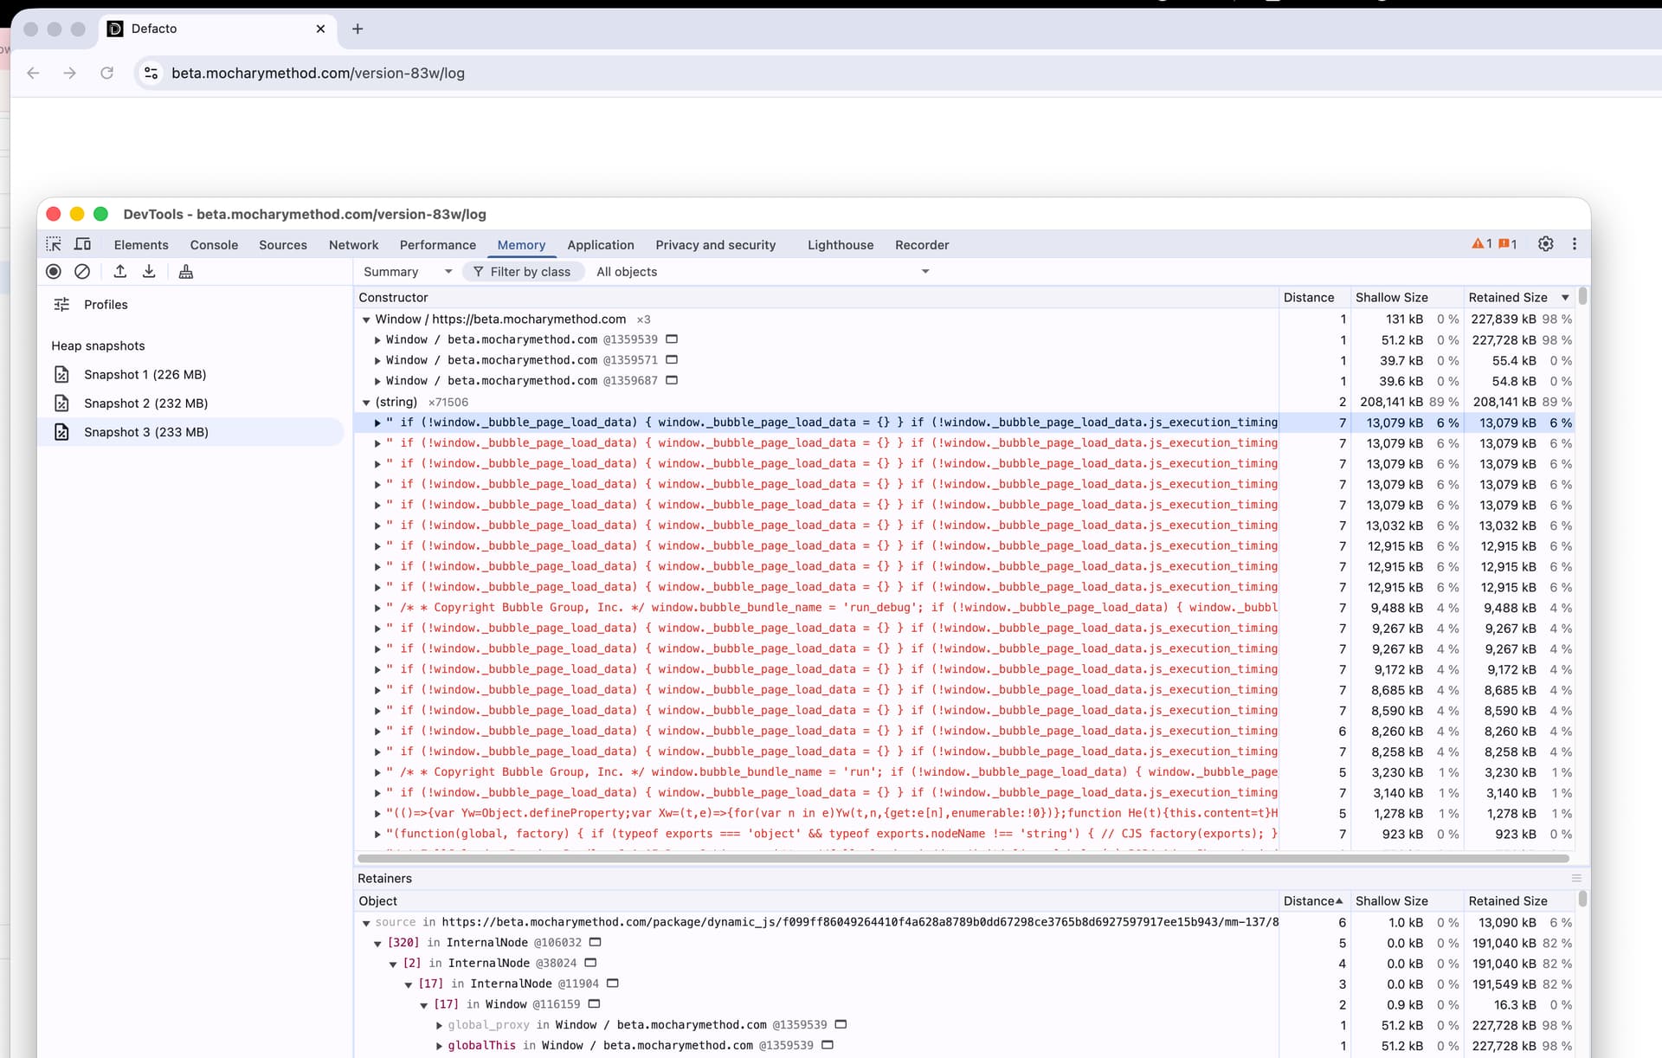This screenshot has height=1058, width=1662.
Task: Click the save profile download icon
Action: (x=149, y=272)
